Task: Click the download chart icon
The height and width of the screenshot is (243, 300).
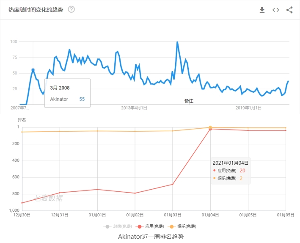Action: (262, 10)
